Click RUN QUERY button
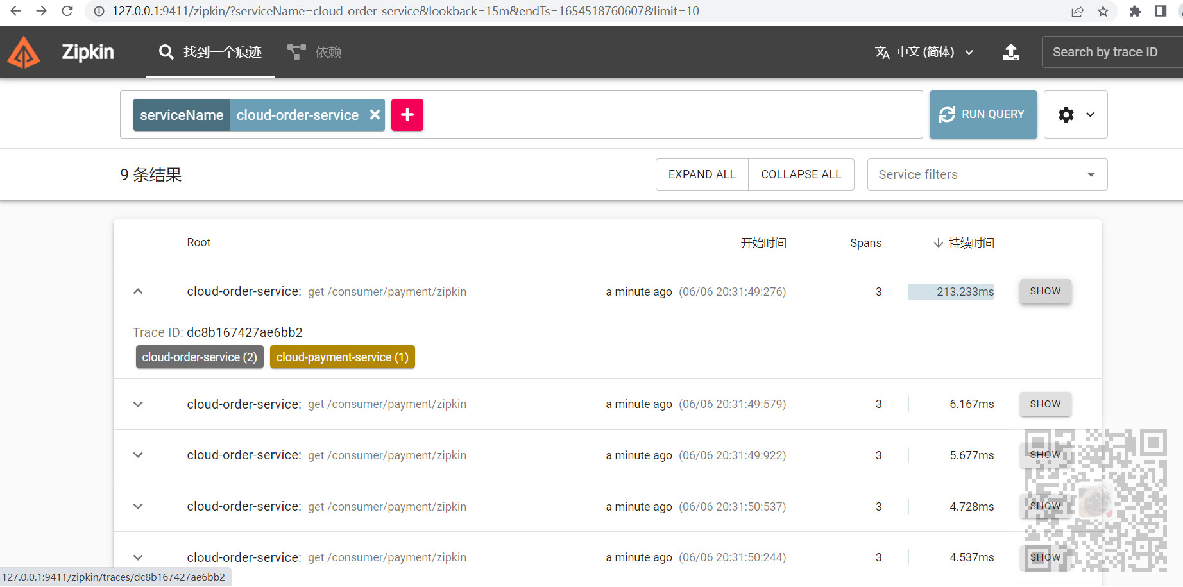Screen dimensions: 1183x587 pos(983,114)
